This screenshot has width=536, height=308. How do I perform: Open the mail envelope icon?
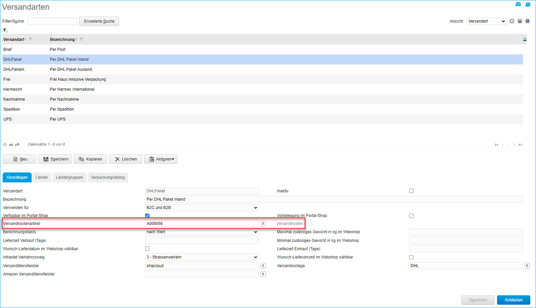pyautogui.click(x=518, y=4)
